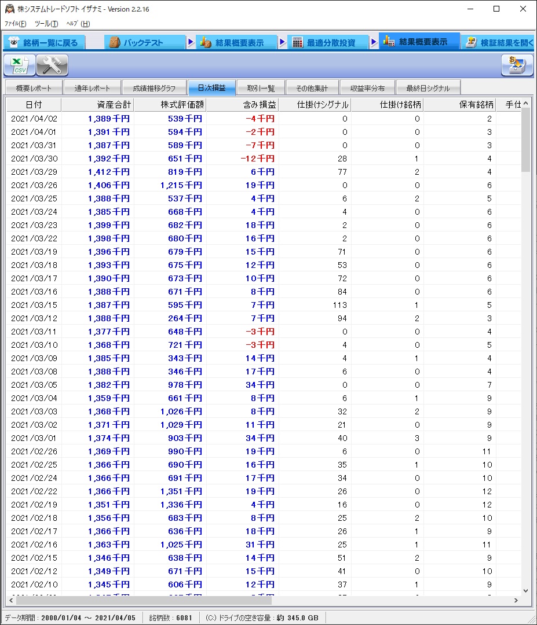
Task: Switch to the 成績推移グラフ tab
Action: [154, 88]
